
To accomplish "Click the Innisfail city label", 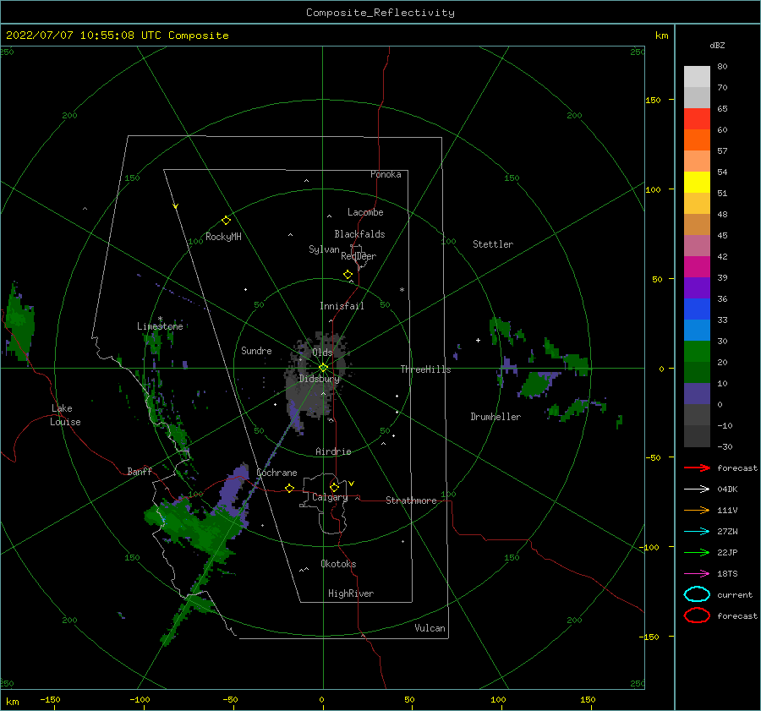I will pyautogui.click(x=342, y=306).
